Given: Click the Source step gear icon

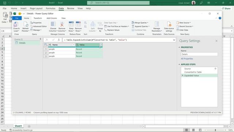Looking at the screenshot, I should tap(215, 69).
